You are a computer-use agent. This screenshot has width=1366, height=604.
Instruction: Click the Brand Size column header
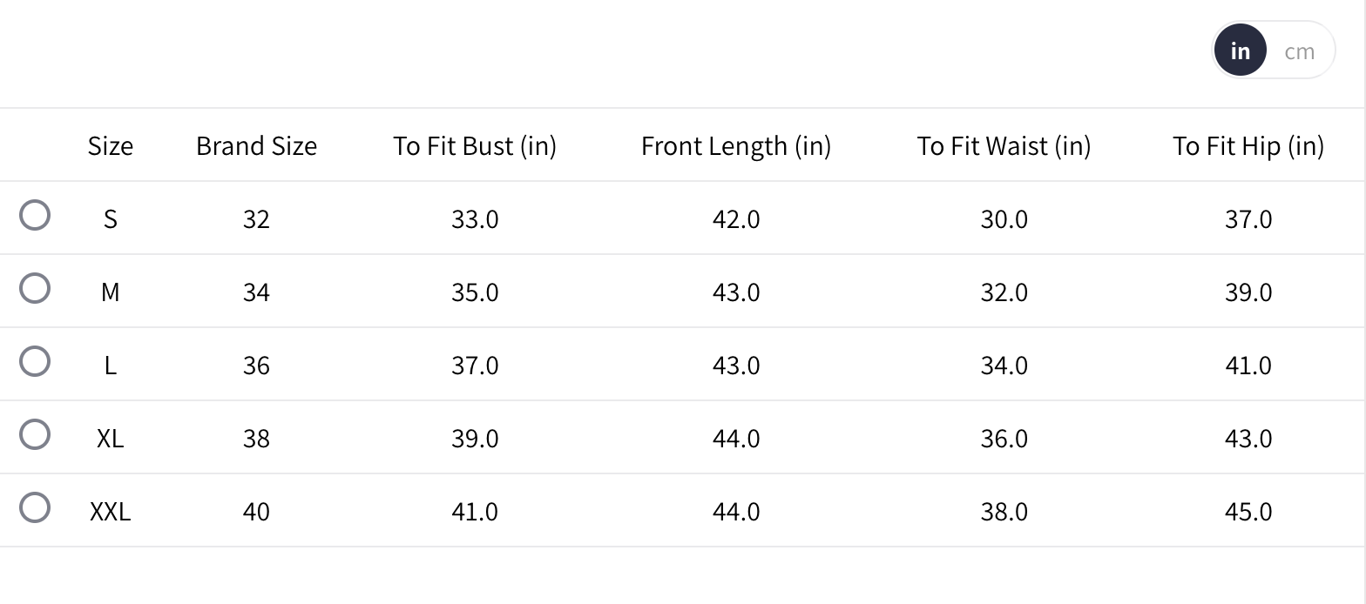coord(256,145)
